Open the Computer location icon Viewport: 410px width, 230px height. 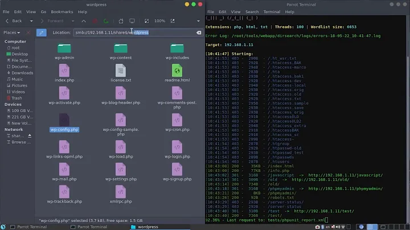click(x=132, y=21)
